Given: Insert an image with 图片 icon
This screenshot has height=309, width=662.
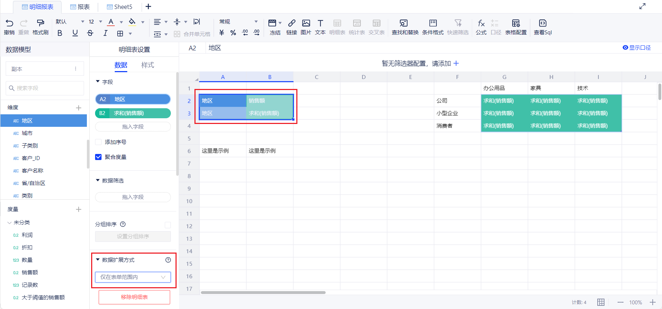Looking at the screenshot, I should click(306, 27).
